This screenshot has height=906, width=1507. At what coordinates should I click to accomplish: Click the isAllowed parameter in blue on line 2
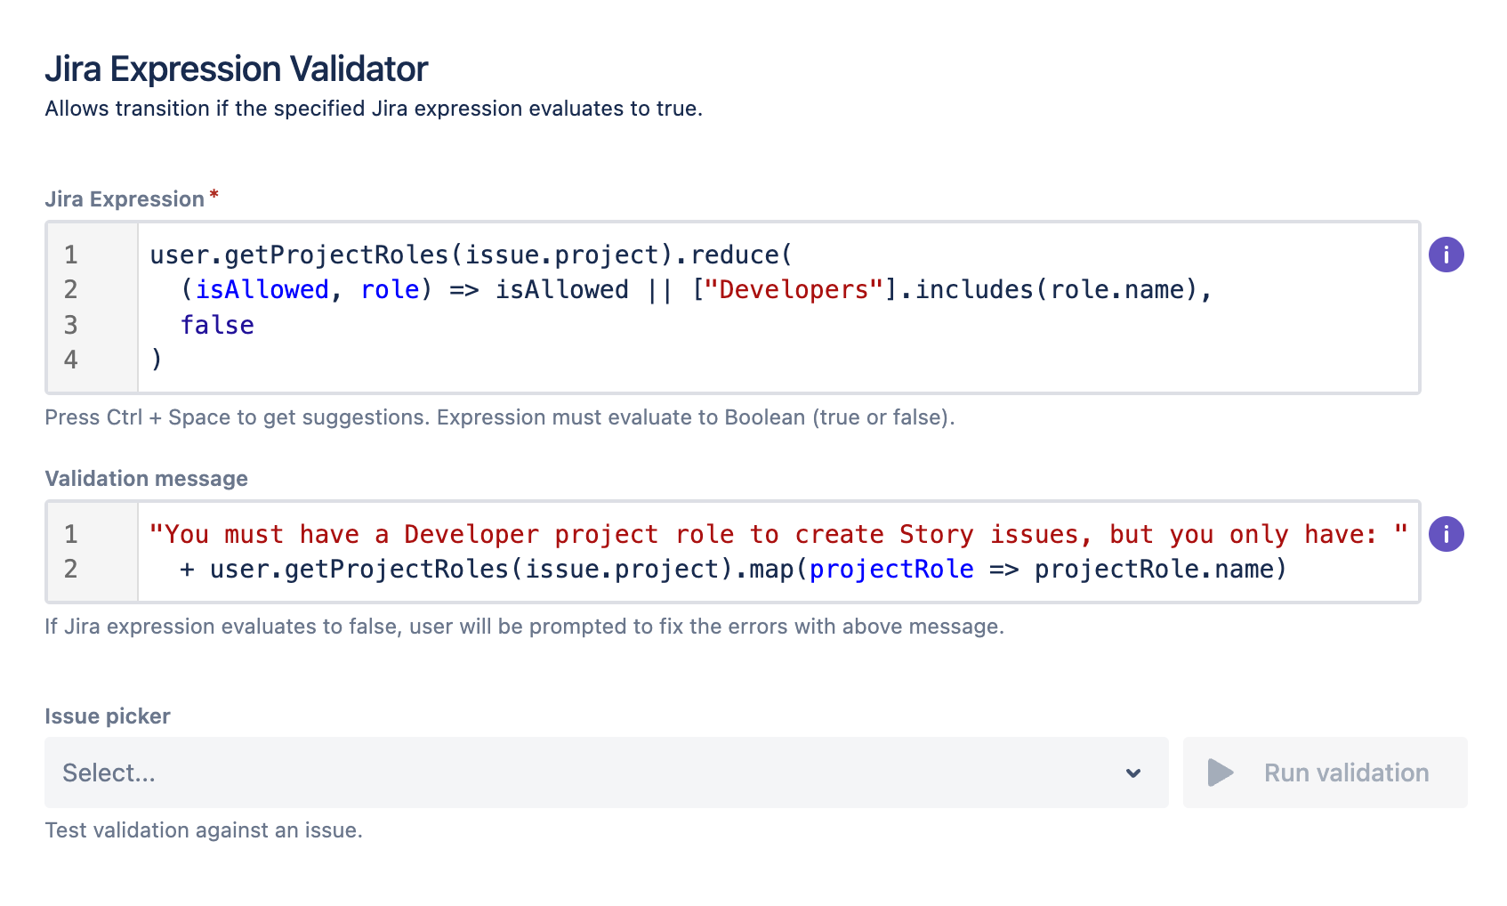[x=262, y=290]
